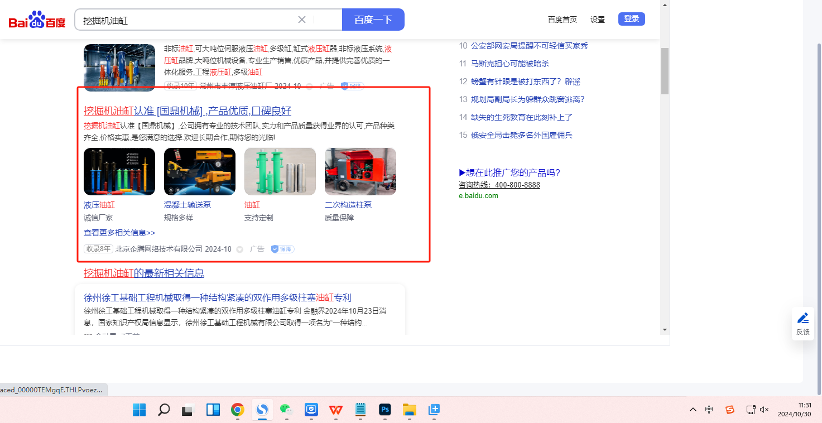
Task: Click the 常州市丰淳液压油缸厂 advertiser name
Action: coord(237,86)
